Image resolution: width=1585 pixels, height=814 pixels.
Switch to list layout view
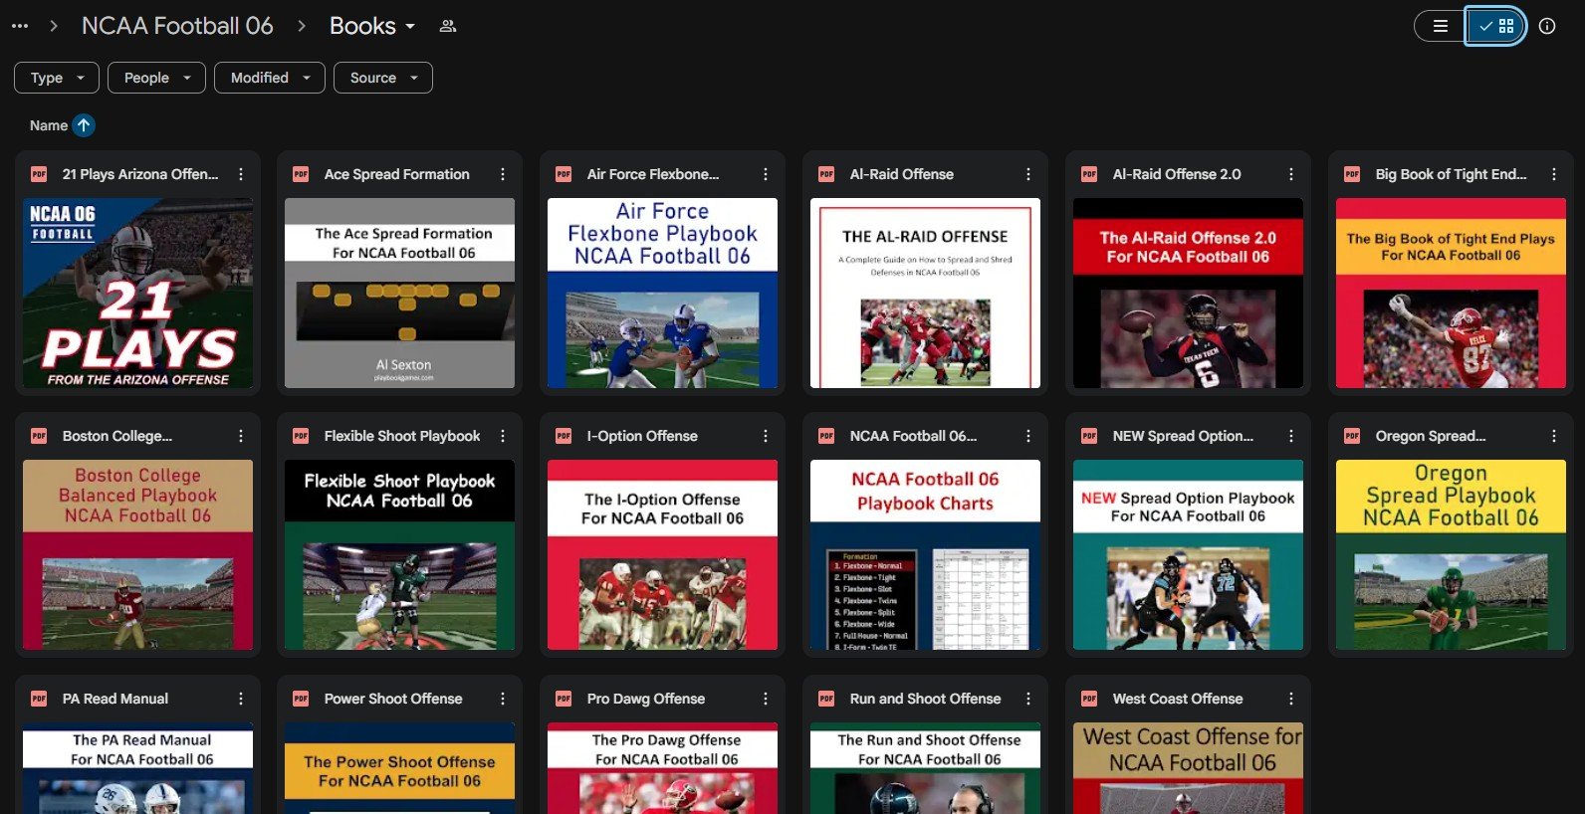tap(1441, 26)
